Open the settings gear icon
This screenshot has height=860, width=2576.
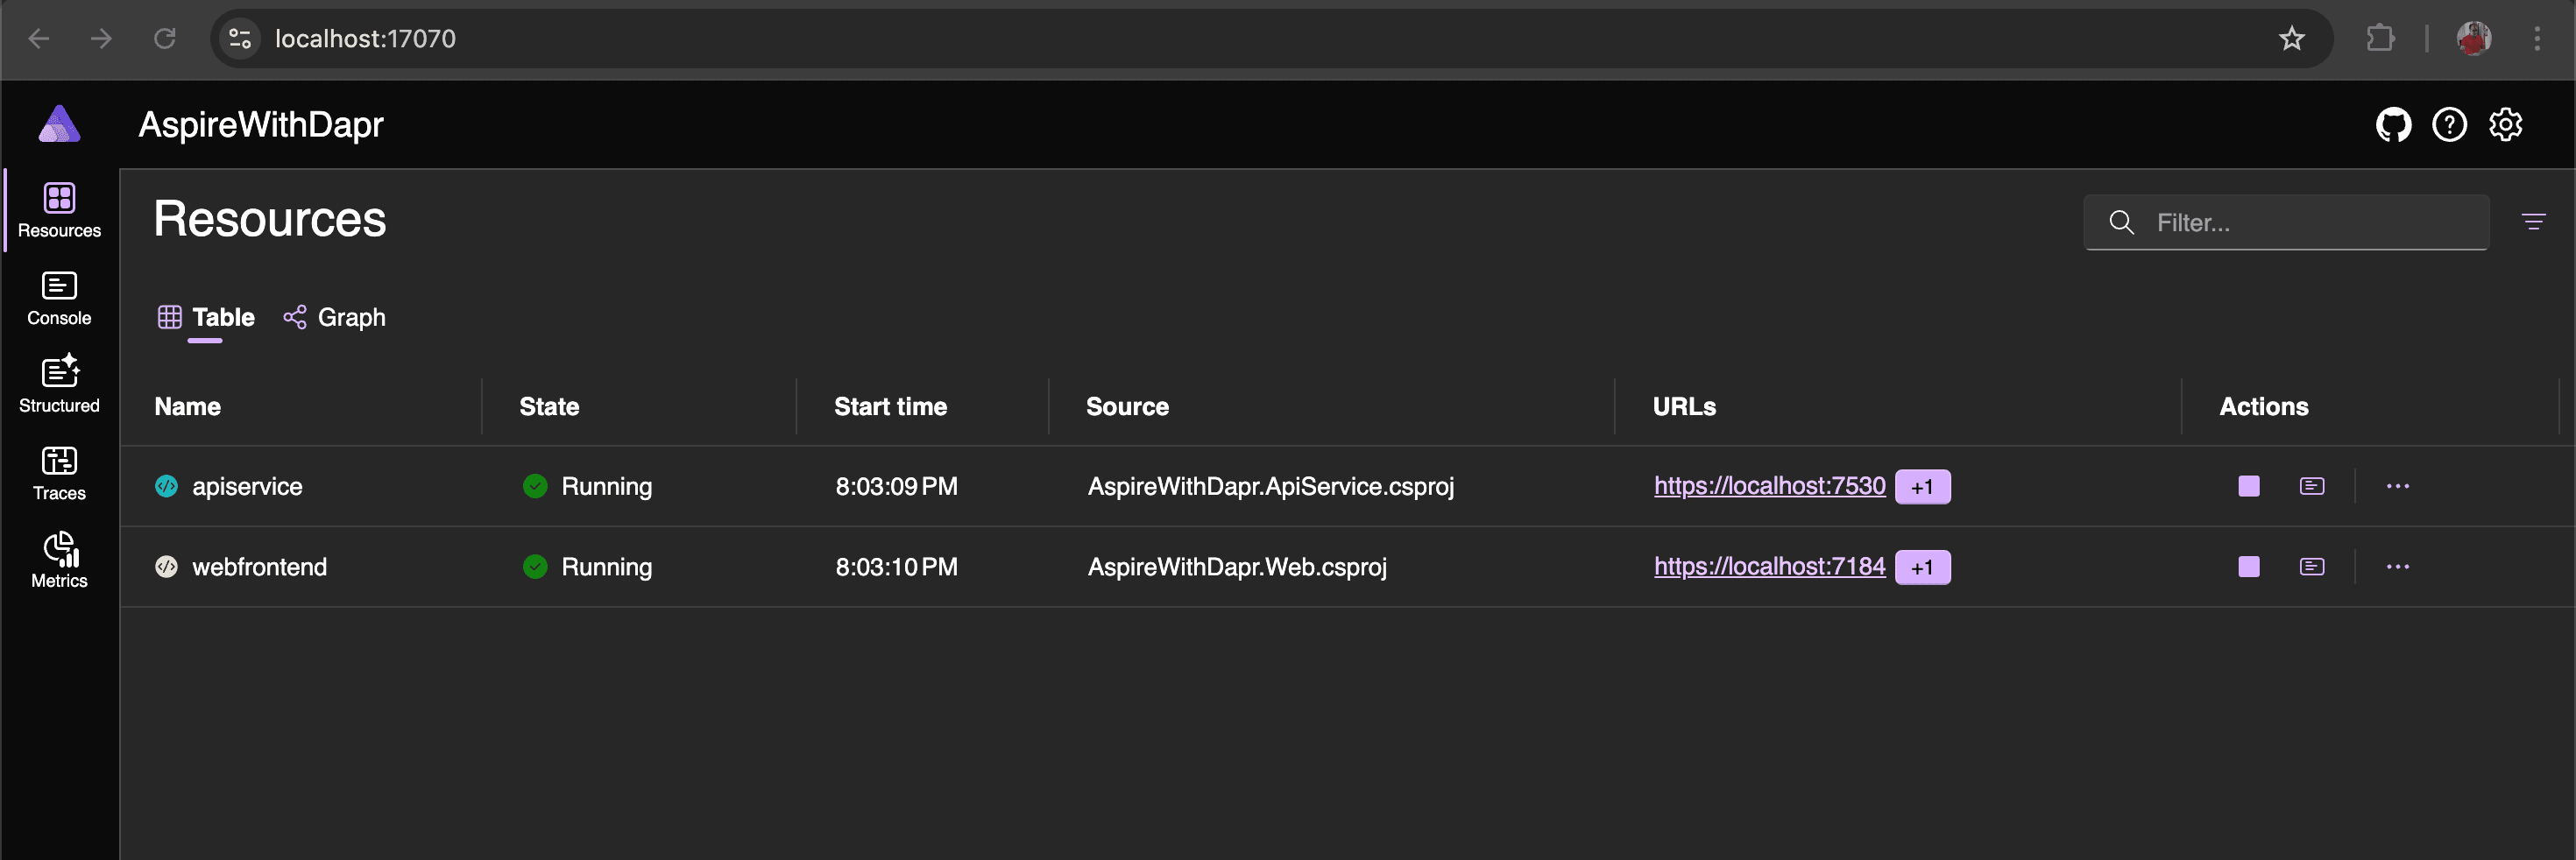(x=2505, y=125)
